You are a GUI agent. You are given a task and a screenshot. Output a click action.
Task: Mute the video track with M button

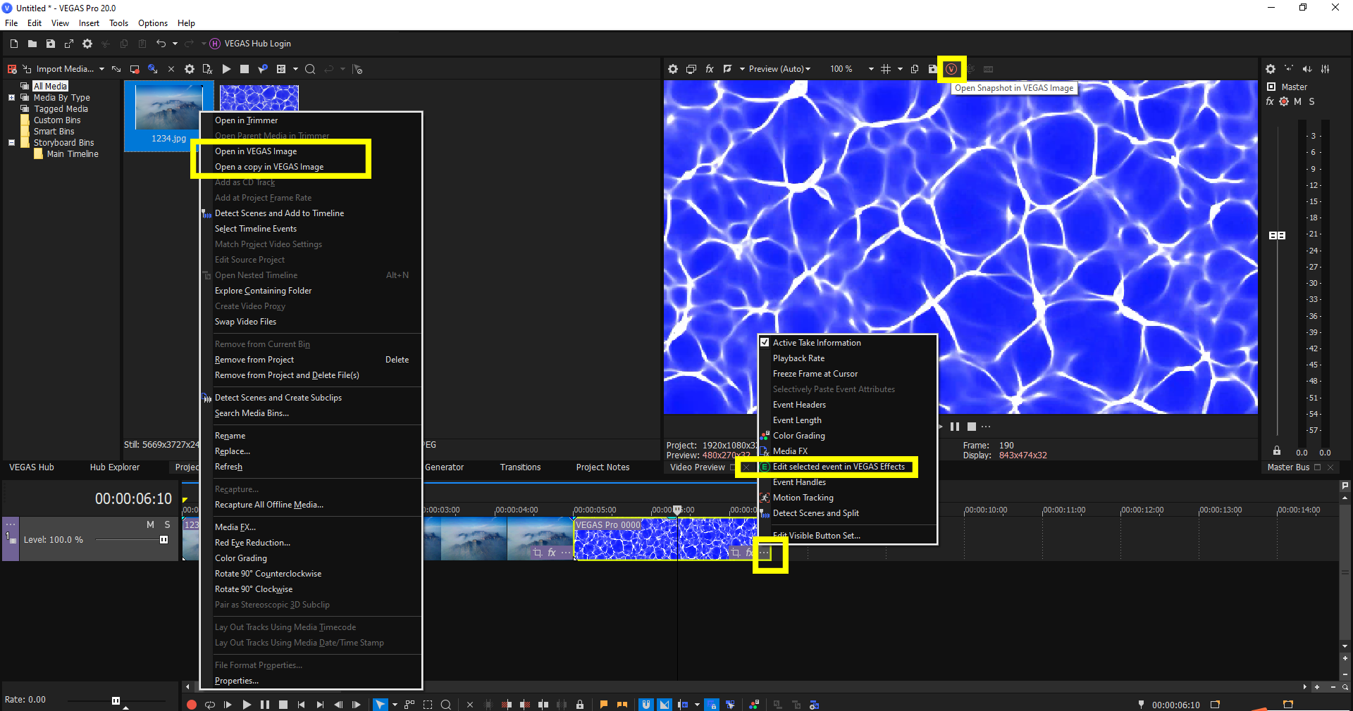click(x=150, y=524)
